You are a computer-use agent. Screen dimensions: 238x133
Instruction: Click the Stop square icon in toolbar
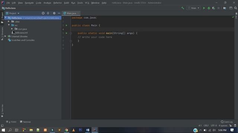(218, 8)
